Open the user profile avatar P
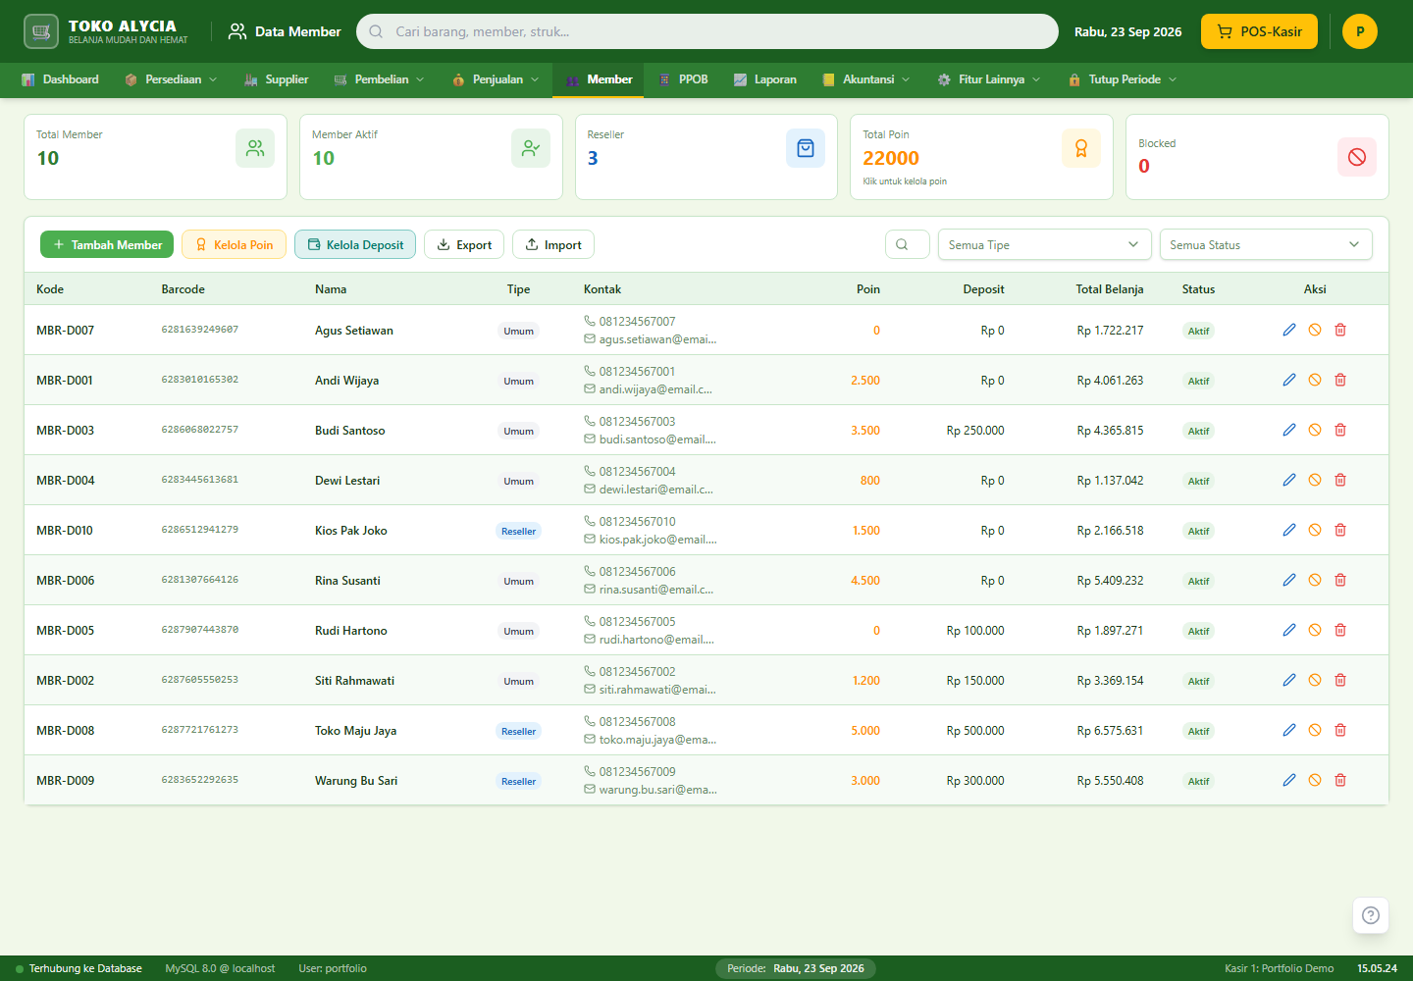 pyautogui.click(x=1360, y=31)
